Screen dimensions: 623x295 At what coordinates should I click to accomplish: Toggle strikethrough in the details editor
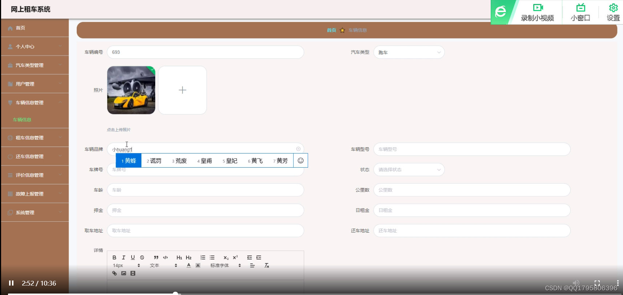point(142,258)
